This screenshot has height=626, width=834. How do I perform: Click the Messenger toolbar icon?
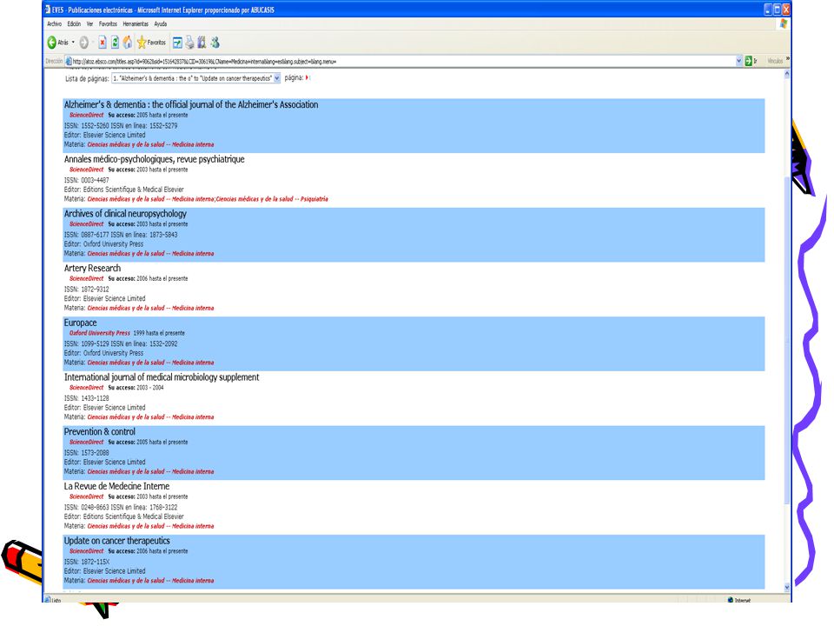pos(215,43)
